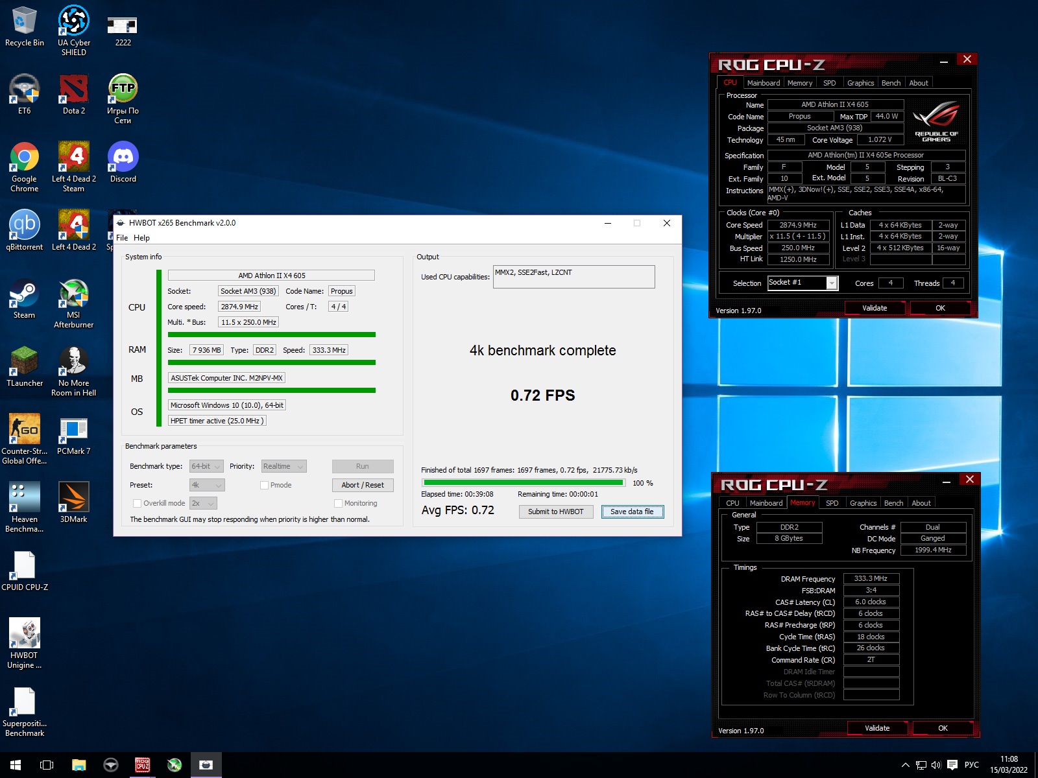
Task: Open Superposition Benchmark desktop shortcut
Action: pyautogui.click(x=25, y=711)
